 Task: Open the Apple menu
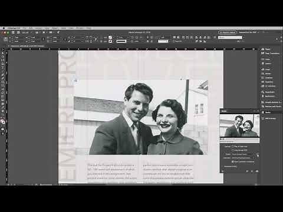click(4, 28)
